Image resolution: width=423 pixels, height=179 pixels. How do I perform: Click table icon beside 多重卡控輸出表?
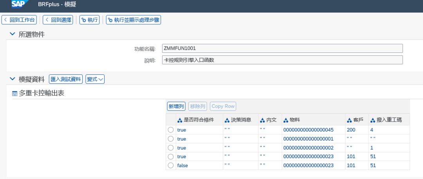pyautogui.click(x=14, y=94)
